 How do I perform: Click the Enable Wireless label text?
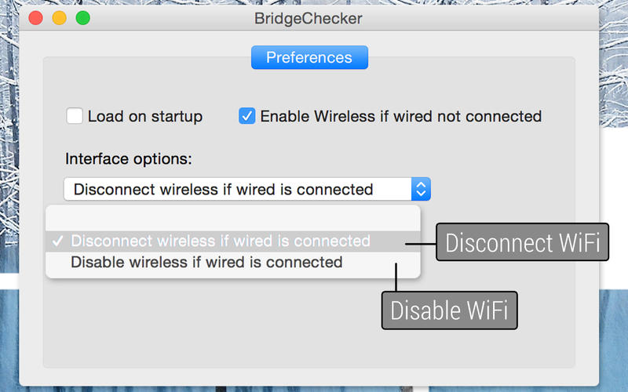tap(400, 116)
